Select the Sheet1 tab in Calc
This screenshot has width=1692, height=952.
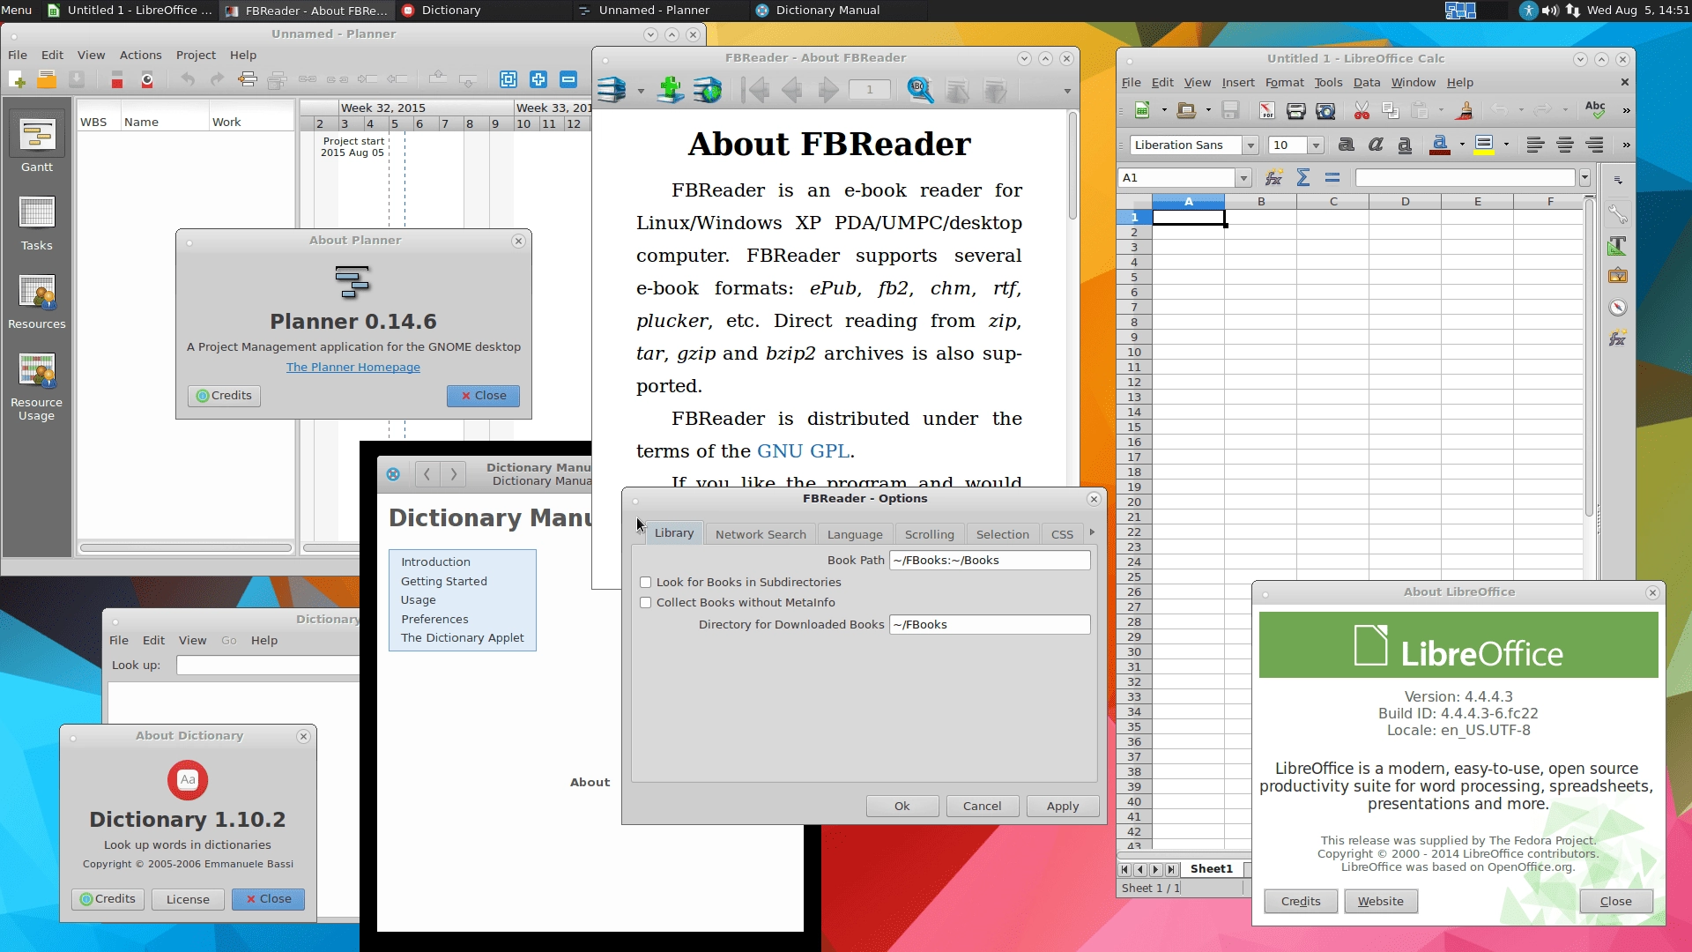(1211, 869)
